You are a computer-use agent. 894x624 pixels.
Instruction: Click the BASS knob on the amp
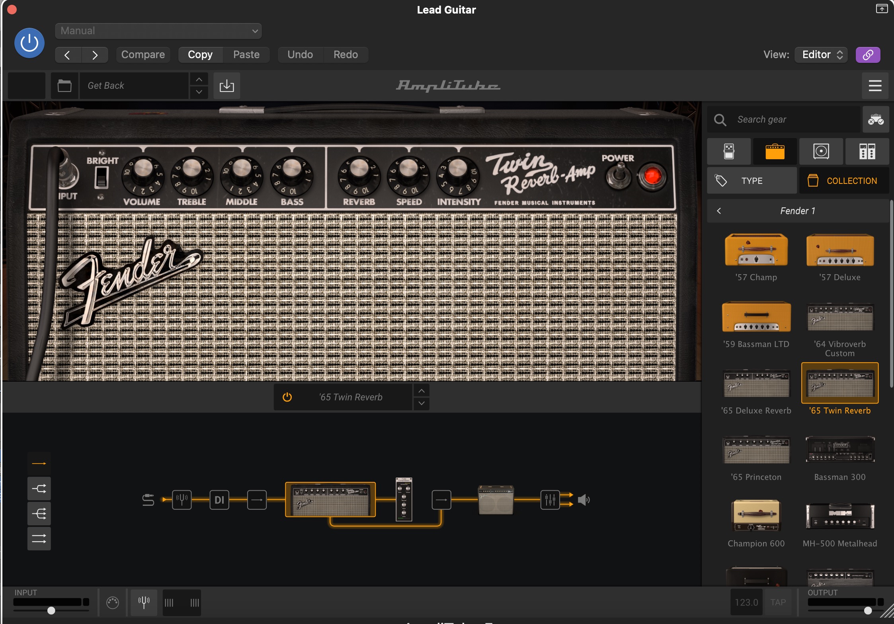pos(292,175)
